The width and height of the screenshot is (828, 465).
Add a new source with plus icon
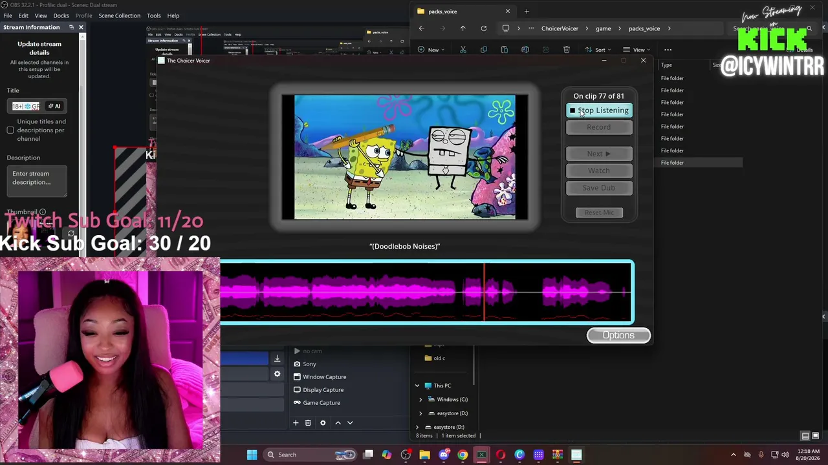(x=296, y=423)
